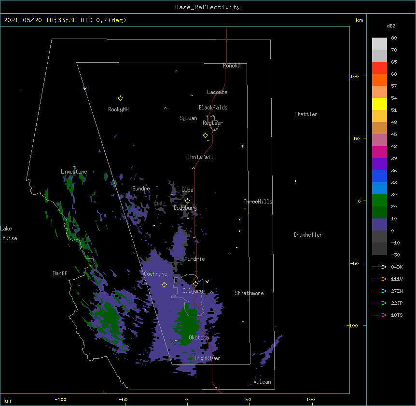Pick the red 60-65 dBZ swatch
The height and width of the screenshot is (406, 416).
click(x=379, y=68)
